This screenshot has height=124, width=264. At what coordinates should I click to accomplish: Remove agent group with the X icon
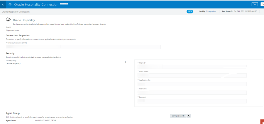coord(189,116)
